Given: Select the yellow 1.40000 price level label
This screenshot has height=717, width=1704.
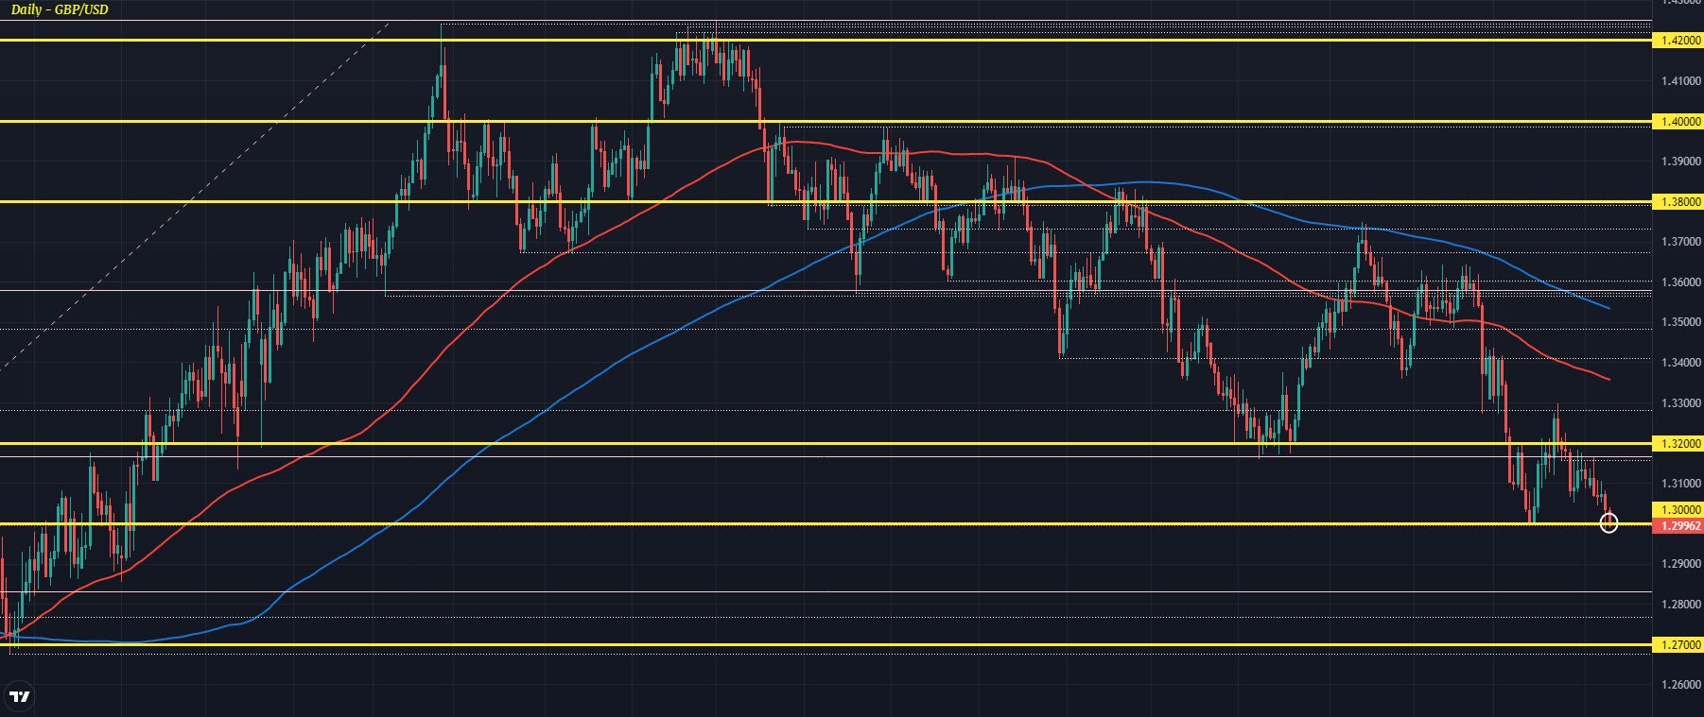Looking at the screenshot, I should coord(1677,122).
